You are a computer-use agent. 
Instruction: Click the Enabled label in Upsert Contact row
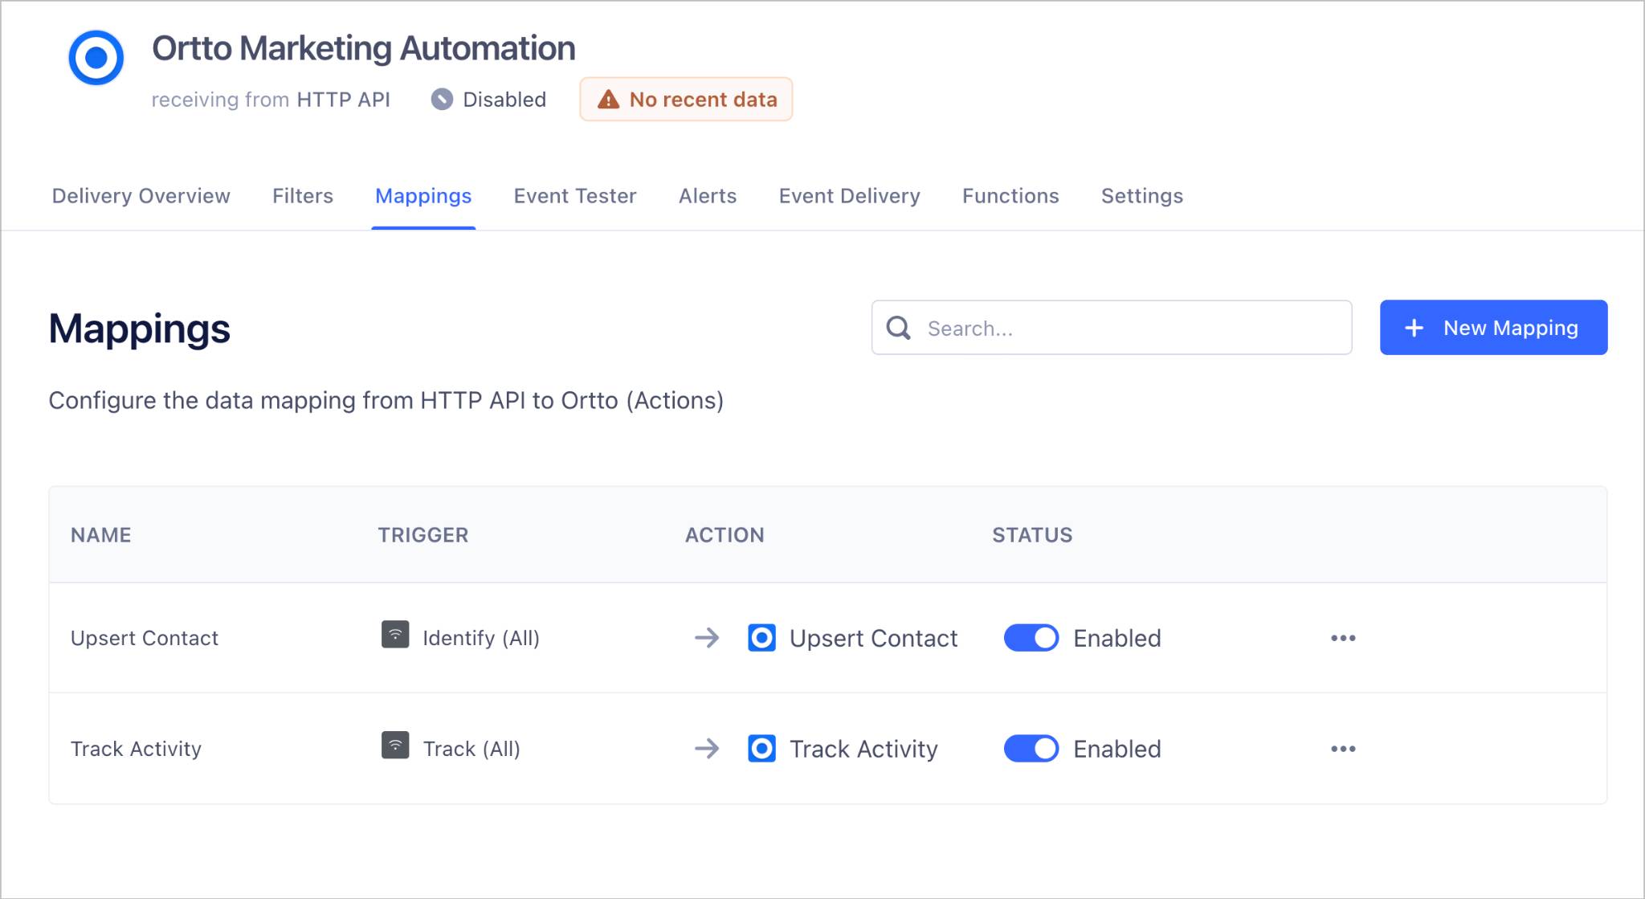coord(1117,638)
